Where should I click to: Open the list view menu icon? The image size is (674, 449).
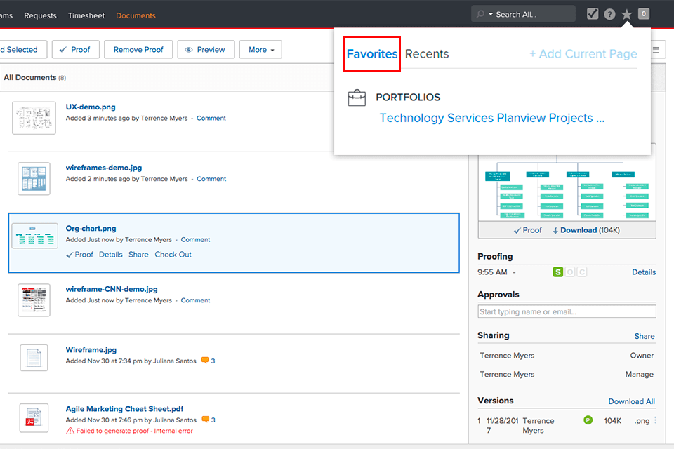coord(656,50)
